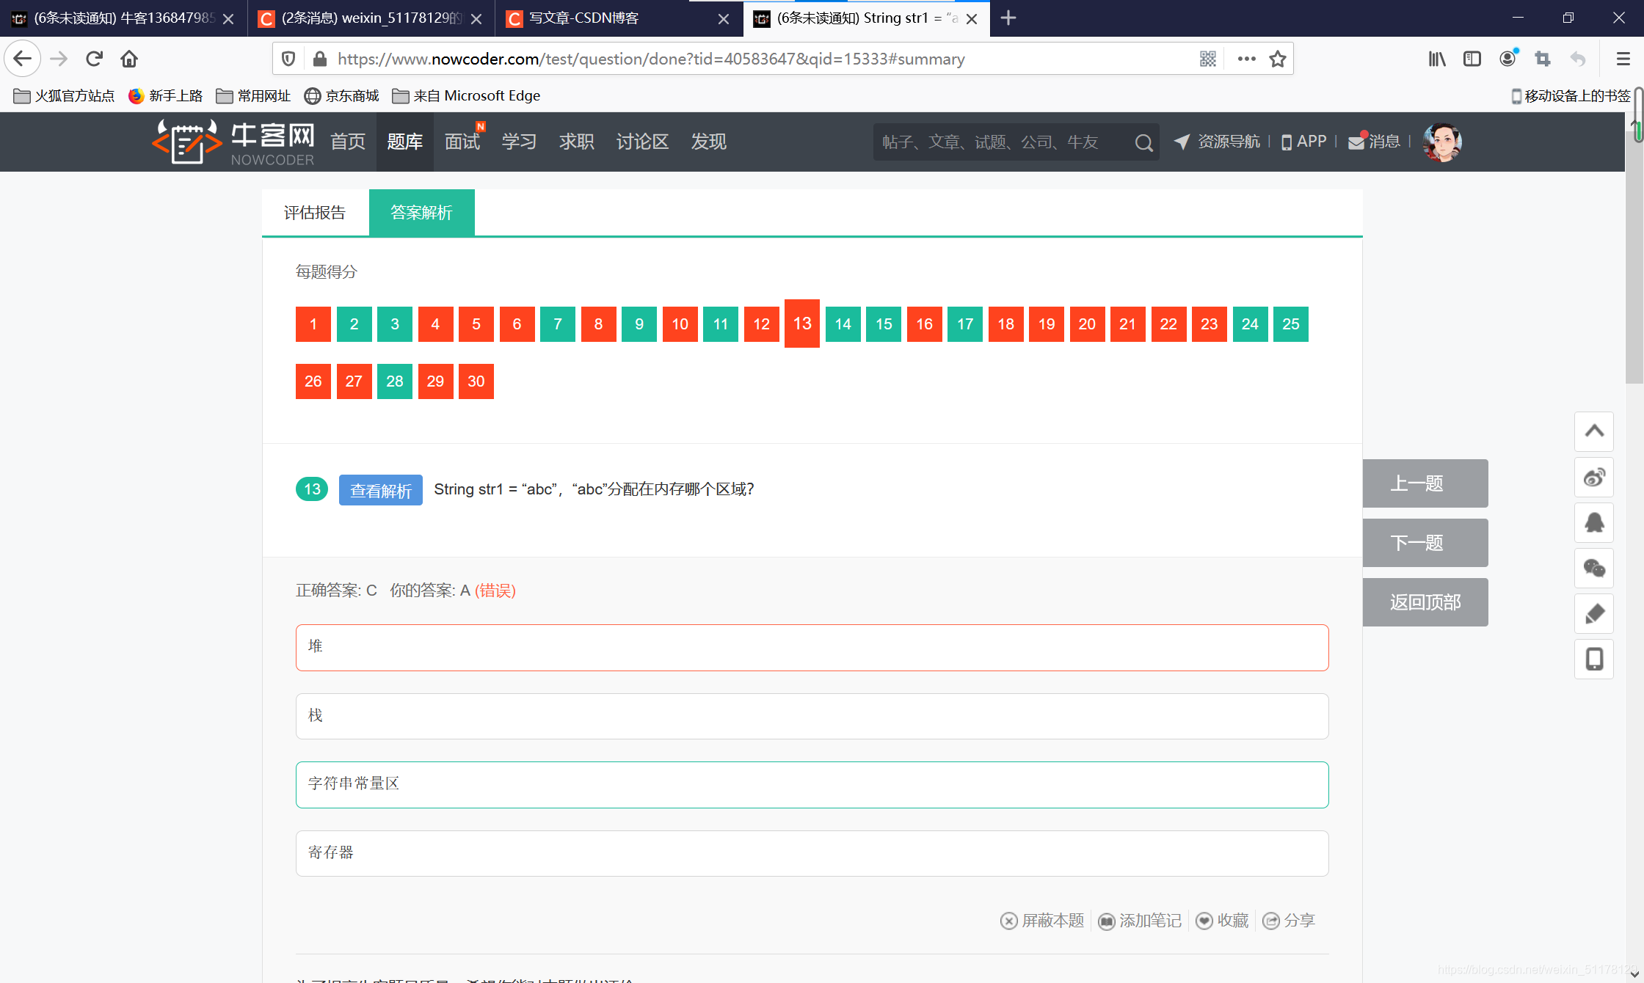Close the 写文章-CSDN博客 tab
This screenshot has width=1644, height=983.
[x=724, y=19]
